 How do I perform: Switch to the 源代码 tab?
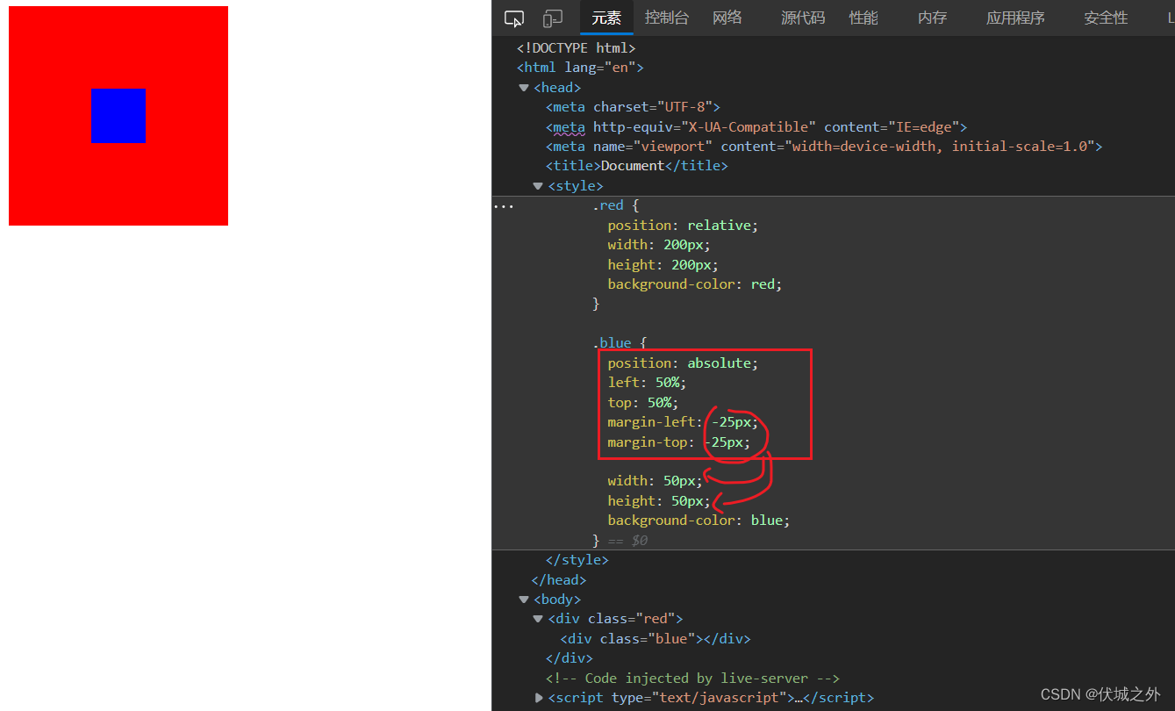(803, 18)
